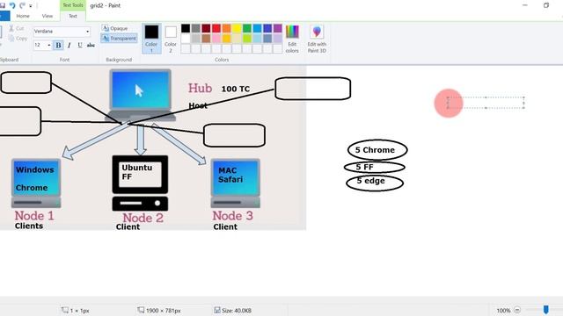Click the '5 edge' oval label

(x=375, y=183)
